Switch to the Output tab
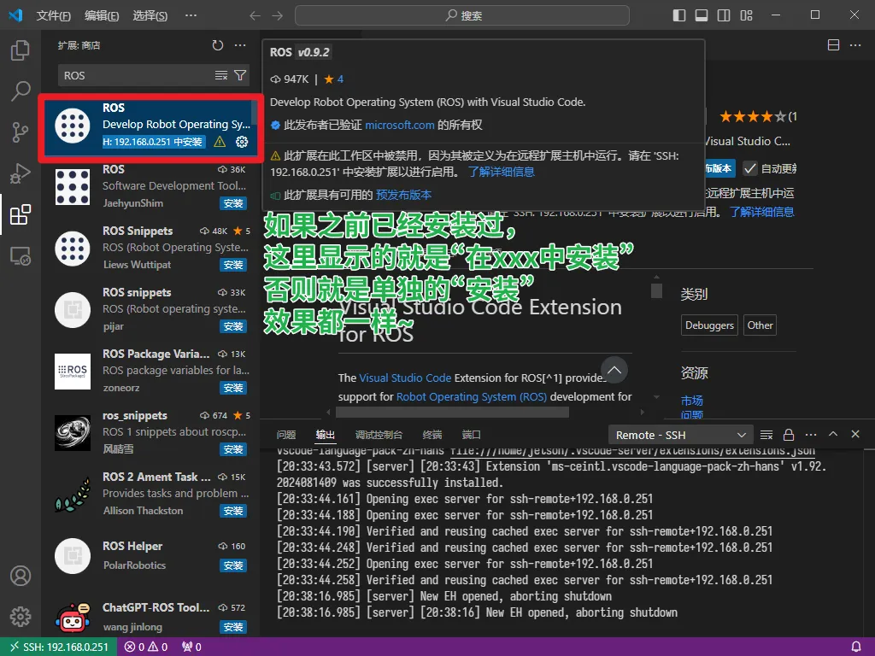The image size is (875, 656). coord(326,435)
